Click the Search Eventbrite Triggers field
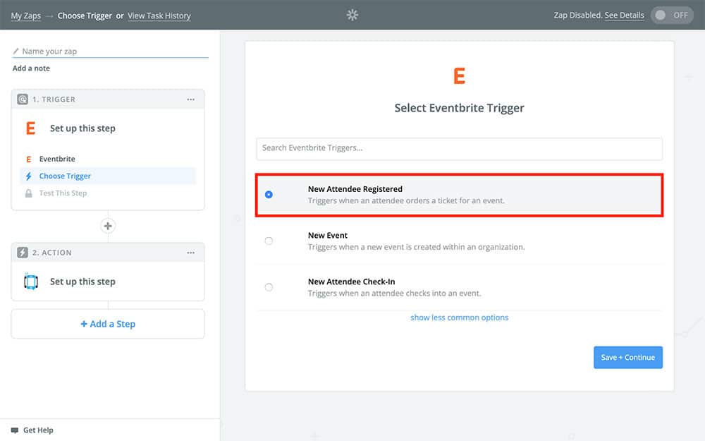The height and width of the screenshot is (441, 705). coord(459,148)
